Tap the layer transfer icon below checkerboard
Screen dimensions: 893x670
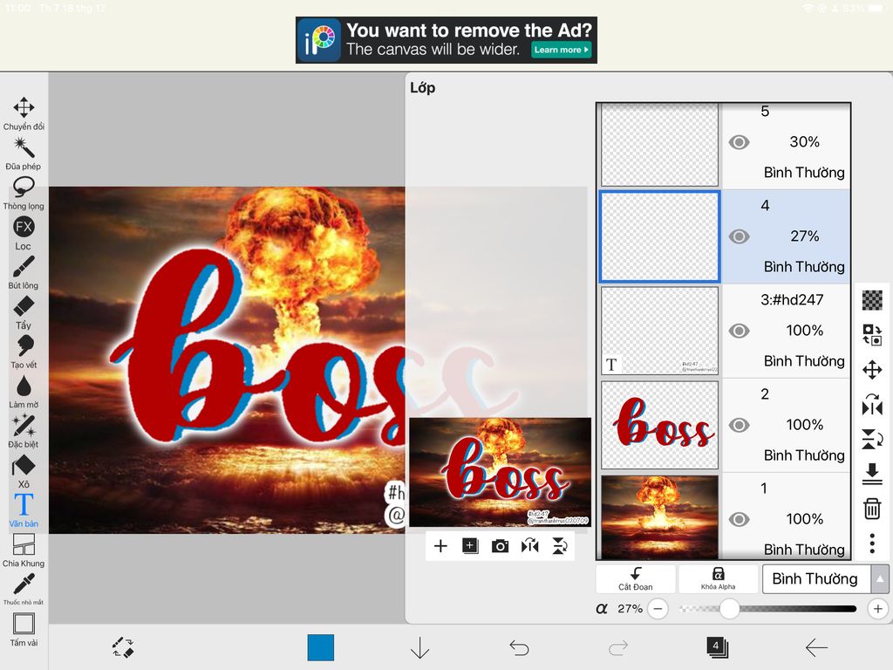872,335
